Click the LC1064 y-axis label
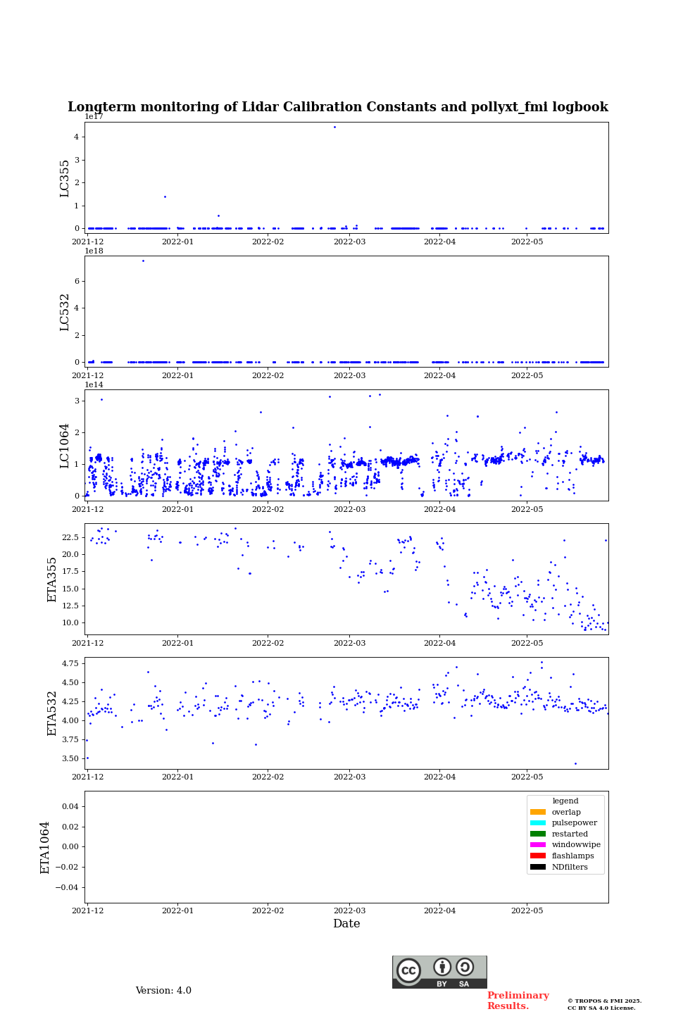 pos(65,445)
